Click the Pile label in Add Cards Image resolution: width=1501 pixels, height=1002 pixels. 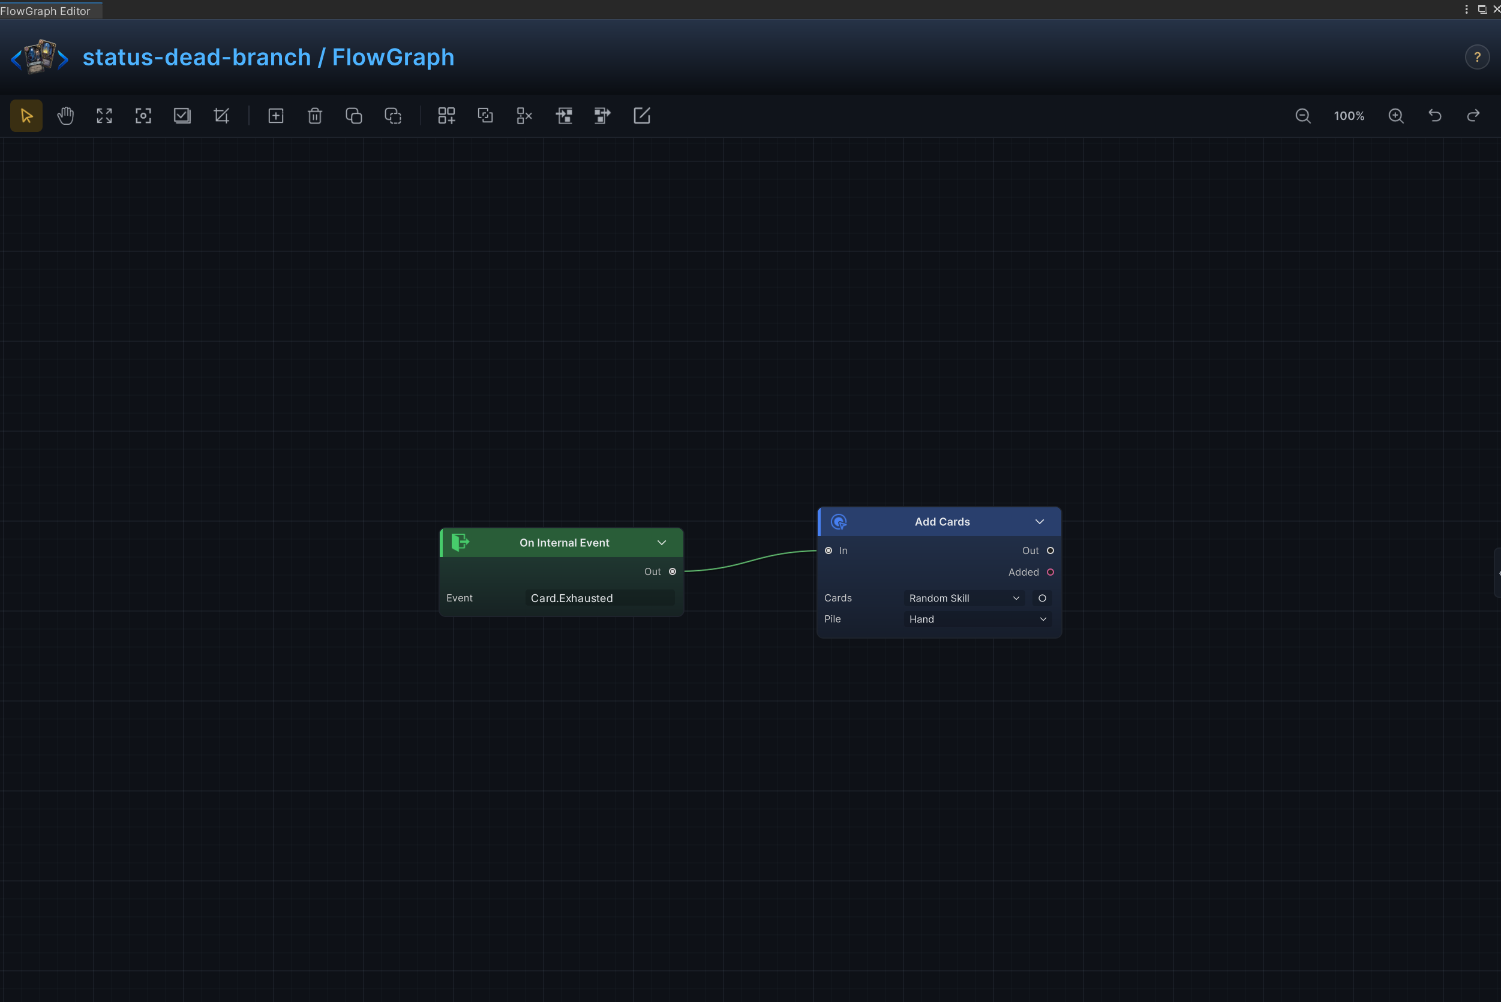tap(832, 619)
